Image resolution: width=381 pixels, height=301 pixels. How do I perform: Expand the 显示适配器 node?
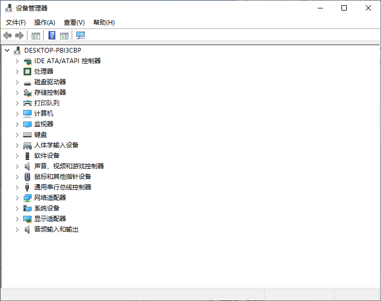point(17,219)
